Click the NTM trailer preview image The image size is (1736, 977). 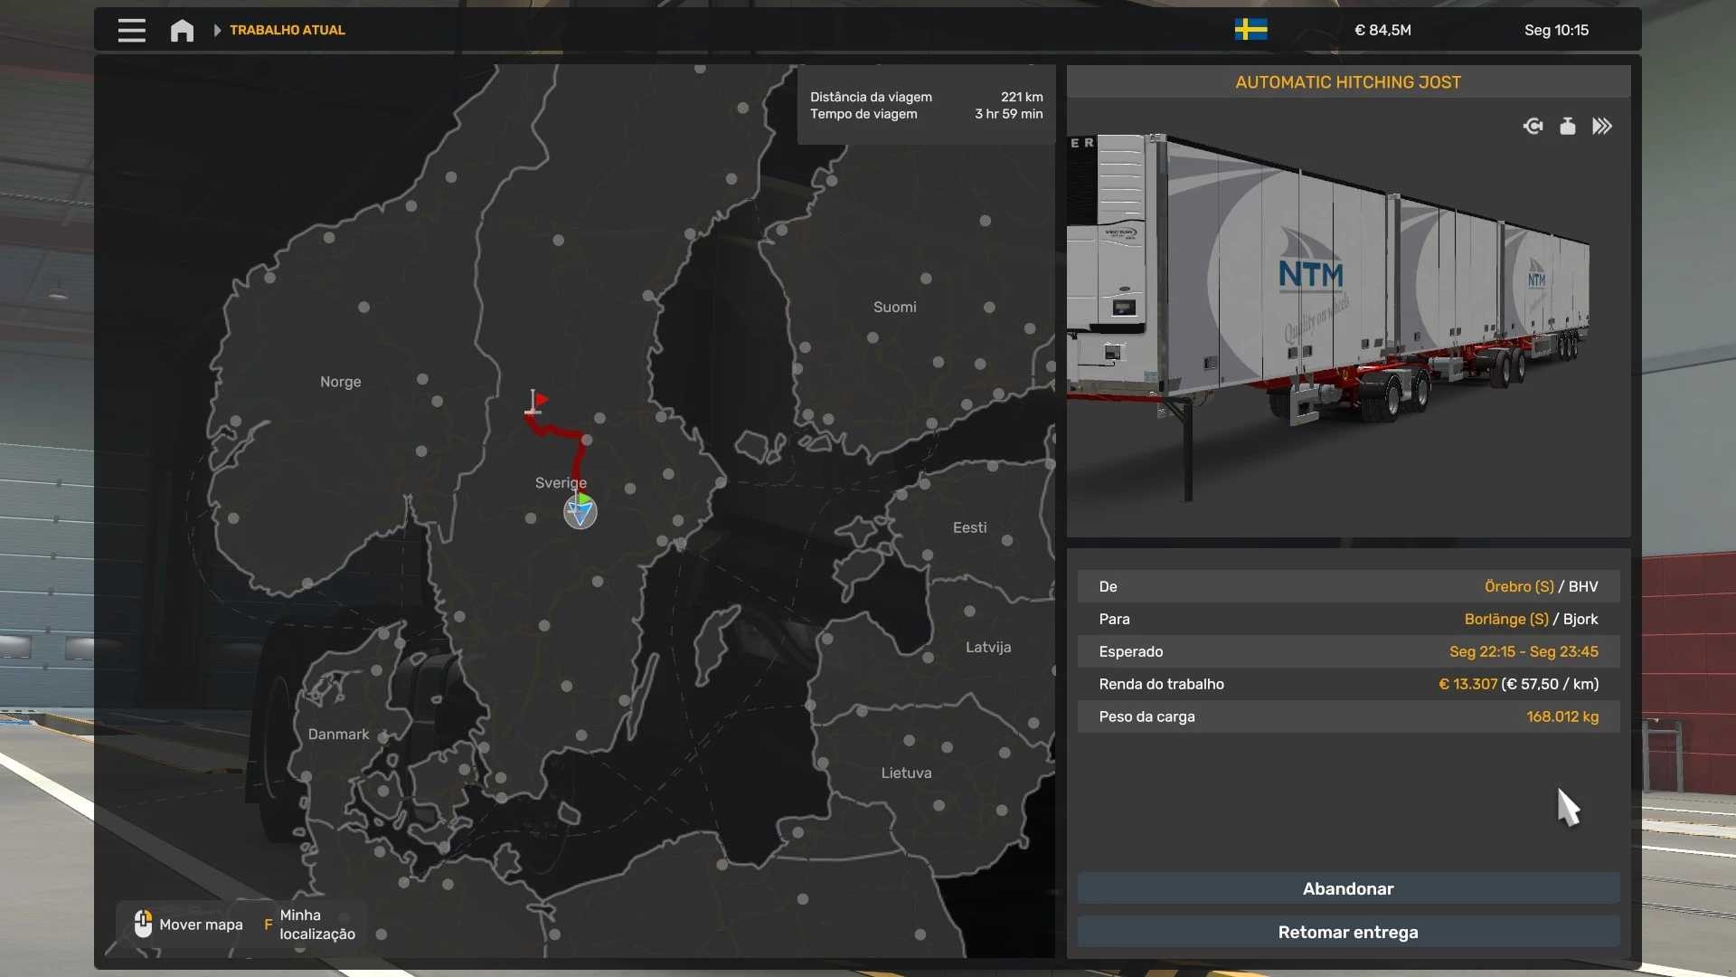click(x=1348, y=318)
